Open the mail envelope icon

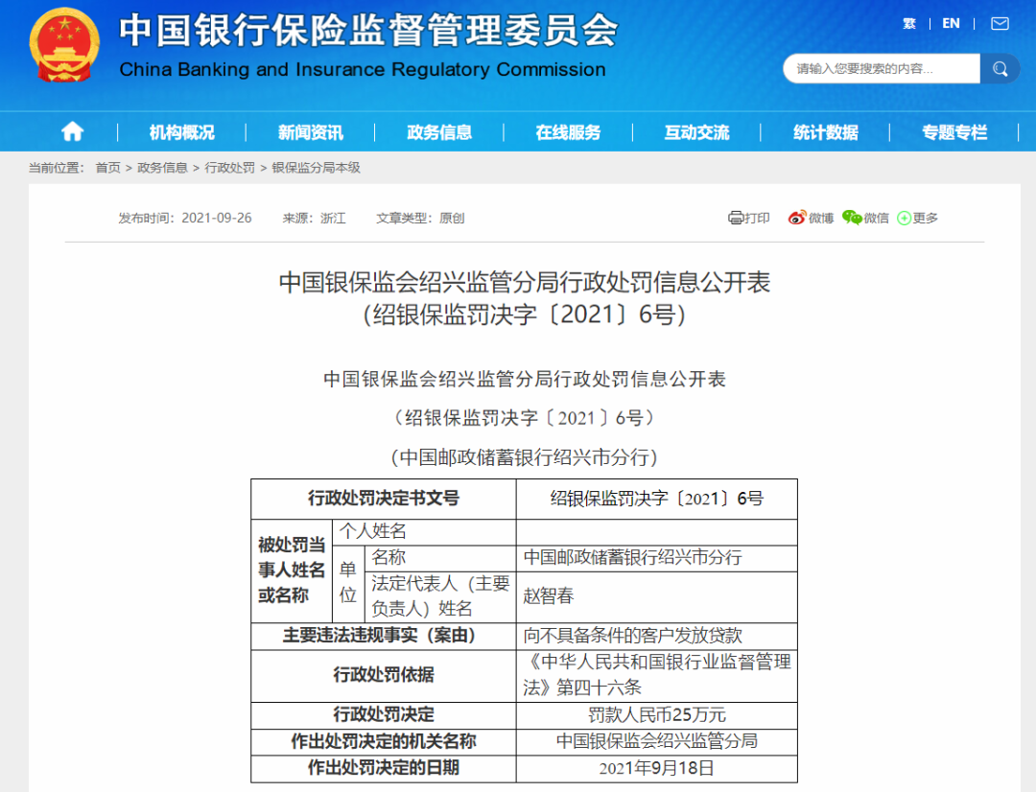pos(1000,24)
